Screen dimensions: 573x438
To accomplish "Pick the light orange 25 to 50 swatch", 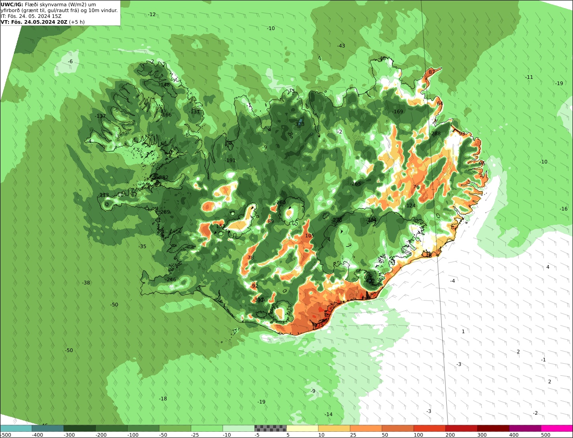I will coord(366,428).
